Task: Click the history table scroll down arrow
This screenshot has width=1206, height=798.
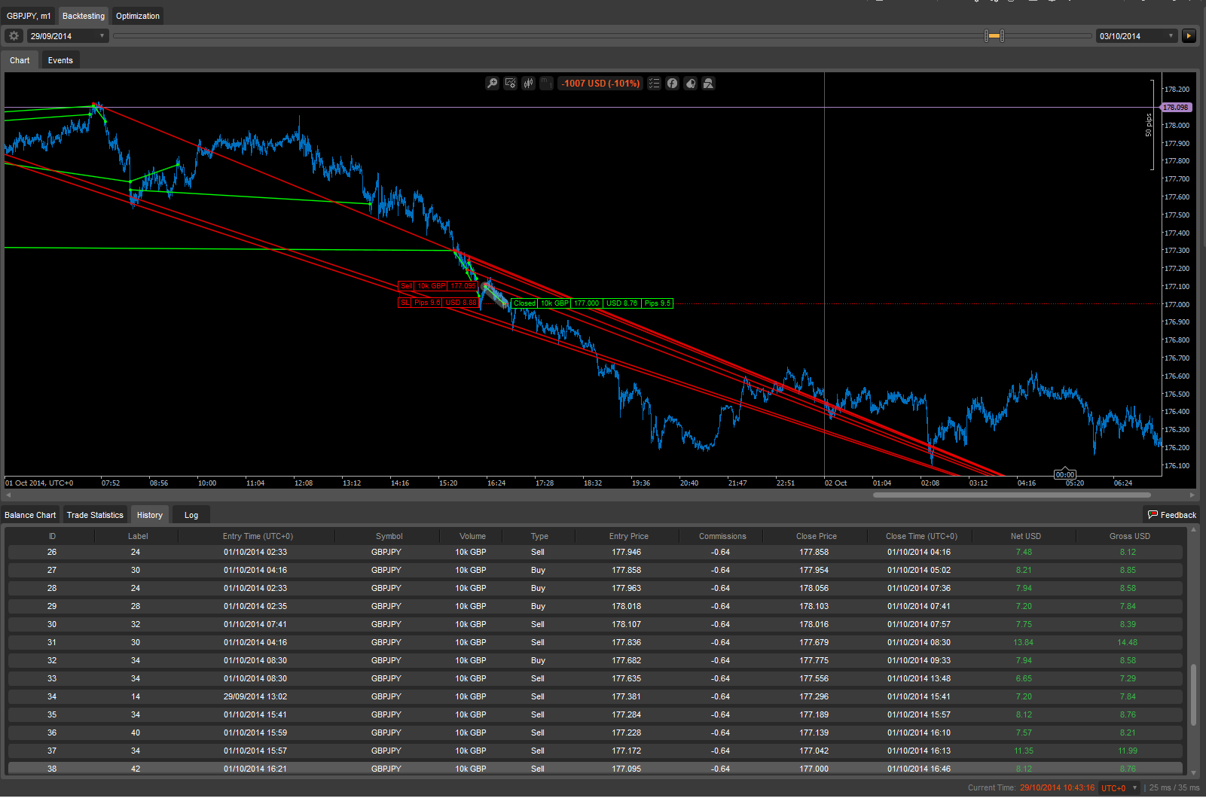Action: pos(1193,772)
